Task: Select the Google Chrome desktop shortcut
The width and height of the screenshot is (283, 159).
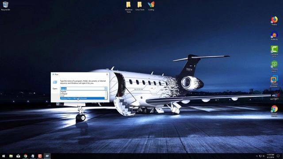Action: (x=274, y=111)
